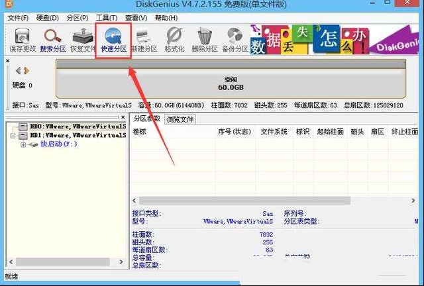Click the 容量:60.0GB(61440MB) disk info text
The width and height of the screenshot is (424, 286).
tap(171, 105)
